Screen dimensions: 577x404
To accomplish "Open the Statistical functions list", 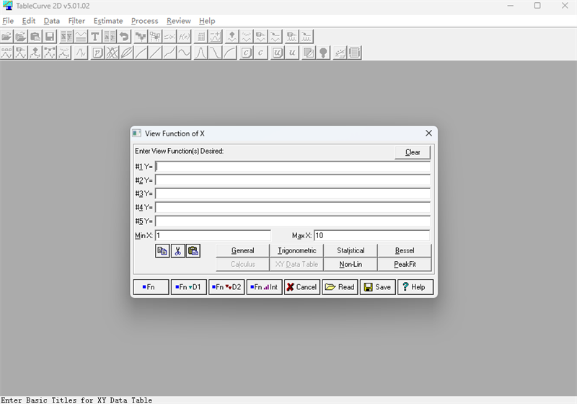I will [351, 250].
